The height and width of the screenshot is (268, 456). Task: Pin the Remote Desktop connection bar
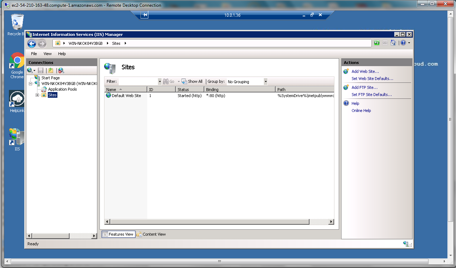[144, 15]
